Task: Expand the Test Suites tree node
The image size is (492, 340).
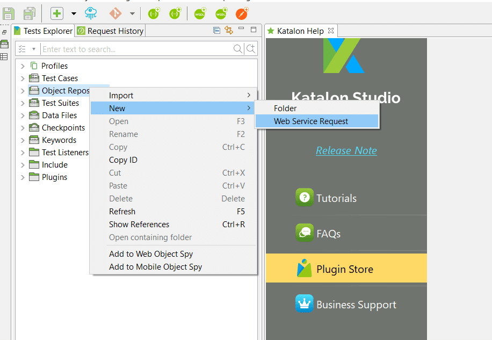Action: click(23, 103)
